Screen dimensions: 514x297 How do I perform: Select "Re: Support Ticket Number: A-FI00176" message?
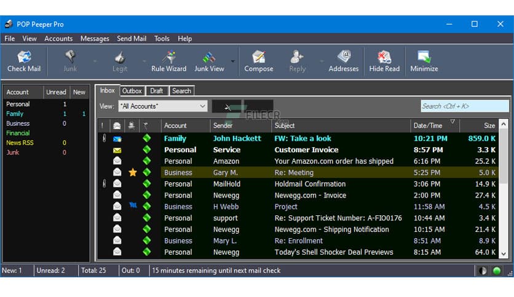pyautogui.click(x=338, y=218)
